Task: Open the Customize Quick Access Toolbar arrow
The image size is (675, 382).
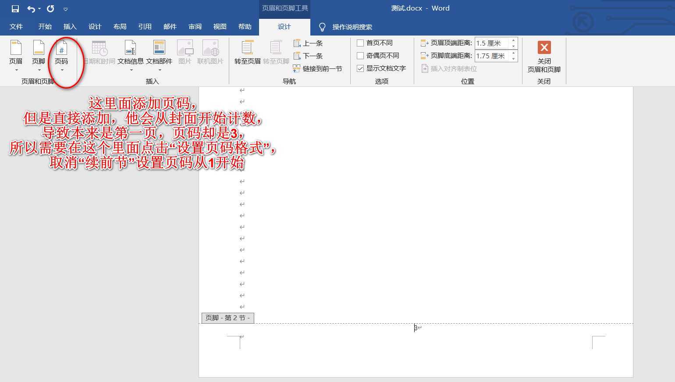Action: point(66,9)
